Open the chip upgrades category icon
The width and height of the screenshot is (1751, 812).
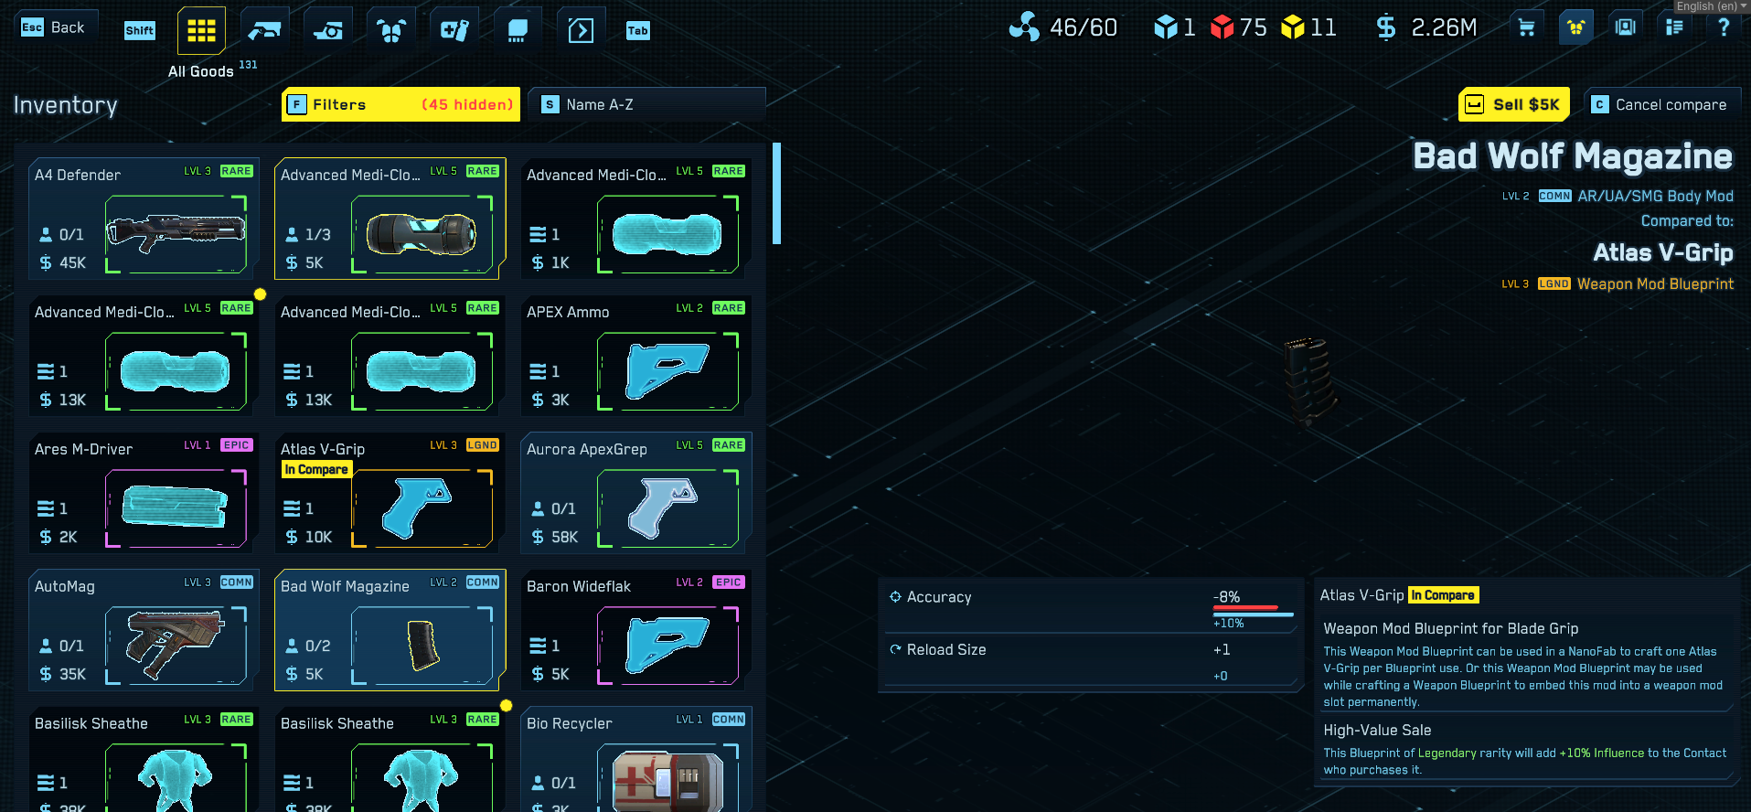(518, 31)
